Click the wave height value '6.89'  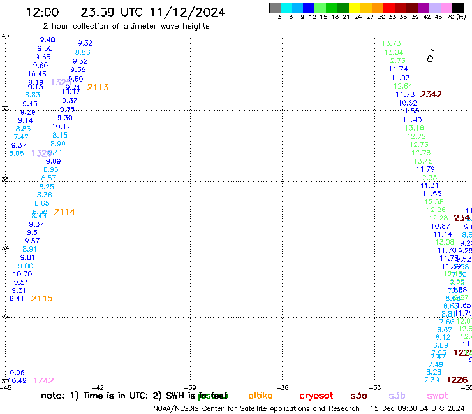[441, 345]
